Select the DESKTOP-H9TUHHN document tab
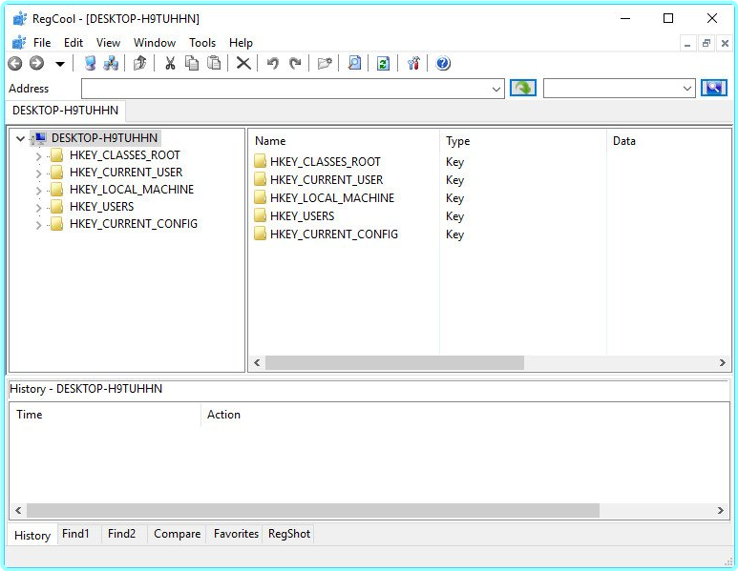 pos(66,111)
